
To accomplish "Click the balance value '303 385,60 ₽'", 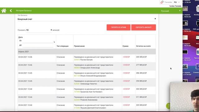I will [141, 89].
